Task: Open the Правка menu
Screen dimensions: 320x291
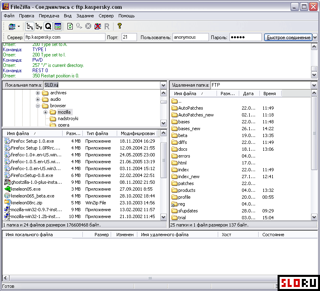Action: click(27, 16)
